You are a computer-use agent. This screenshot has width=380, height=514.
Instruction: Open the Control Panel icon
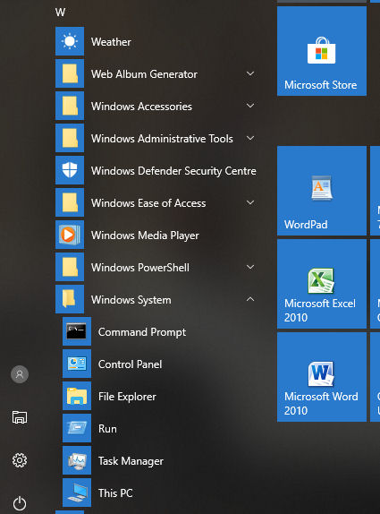[x=77, y=364]
